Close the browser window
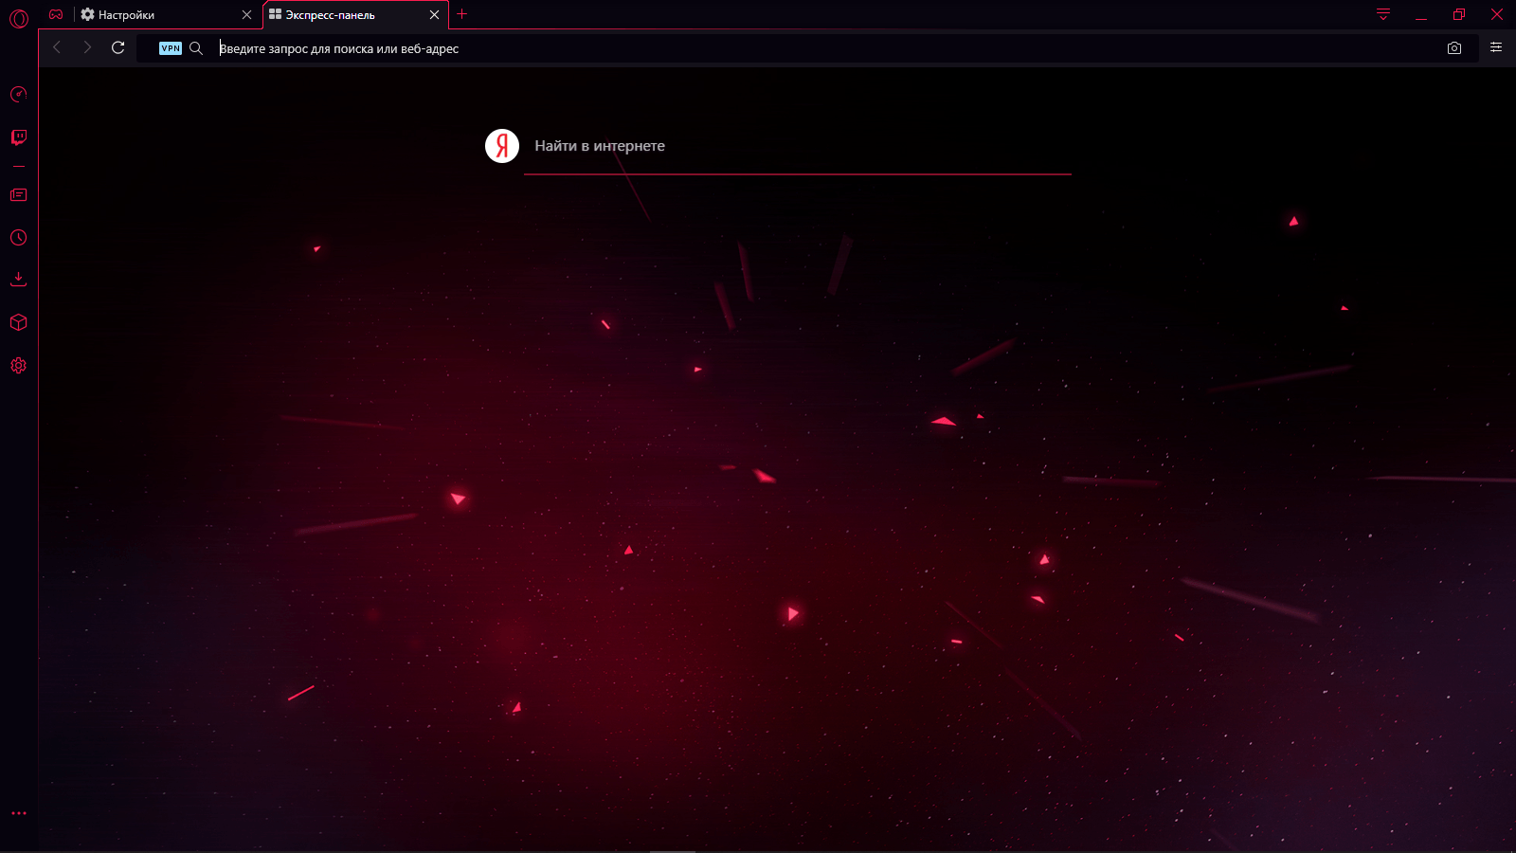Image resolution: width=1516 pixels, height=853 pixels. 1497,14
